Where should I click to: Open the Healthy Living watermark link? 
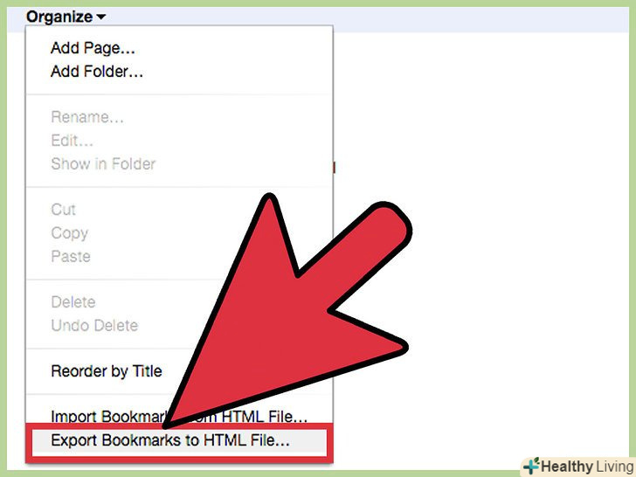579,466
